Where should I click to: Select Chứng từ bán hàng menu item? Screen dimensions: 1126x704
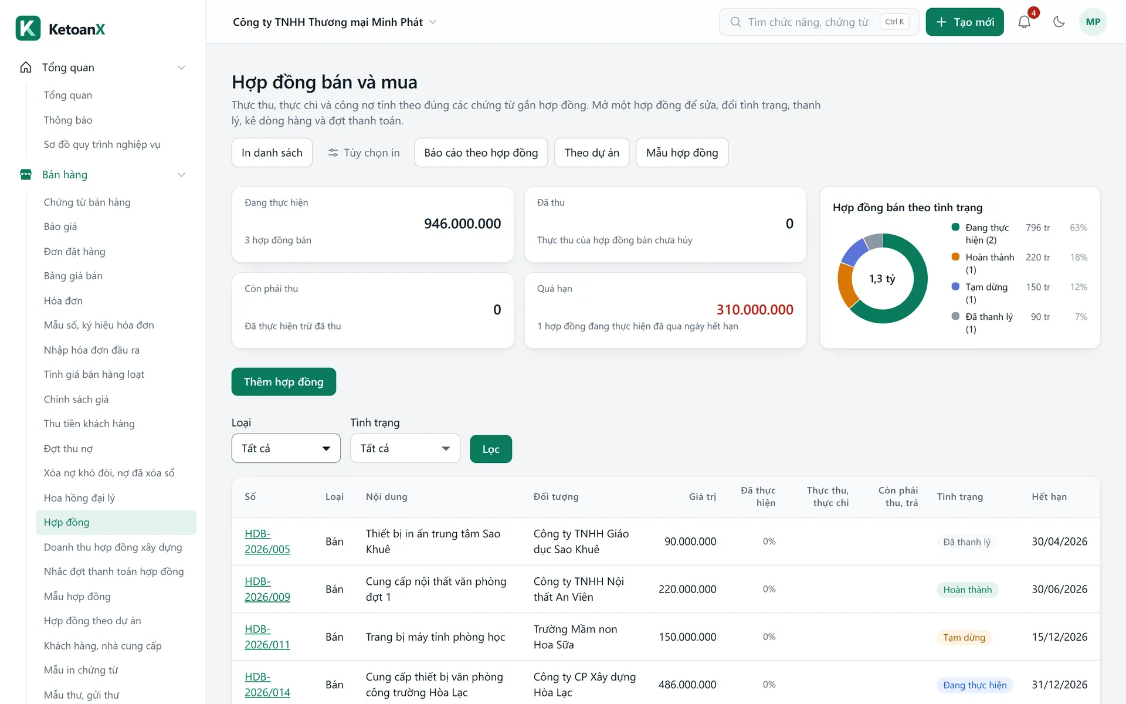tap(116, 202)
